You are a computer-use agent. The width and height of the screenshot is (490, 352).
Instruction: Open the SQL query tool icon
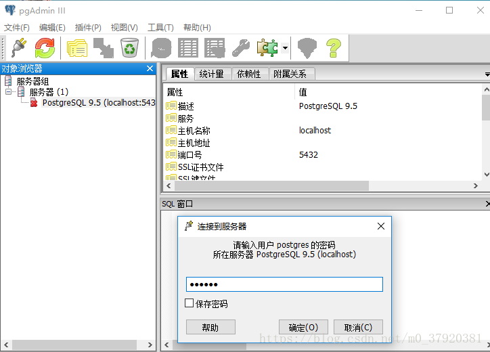point(161,47)
